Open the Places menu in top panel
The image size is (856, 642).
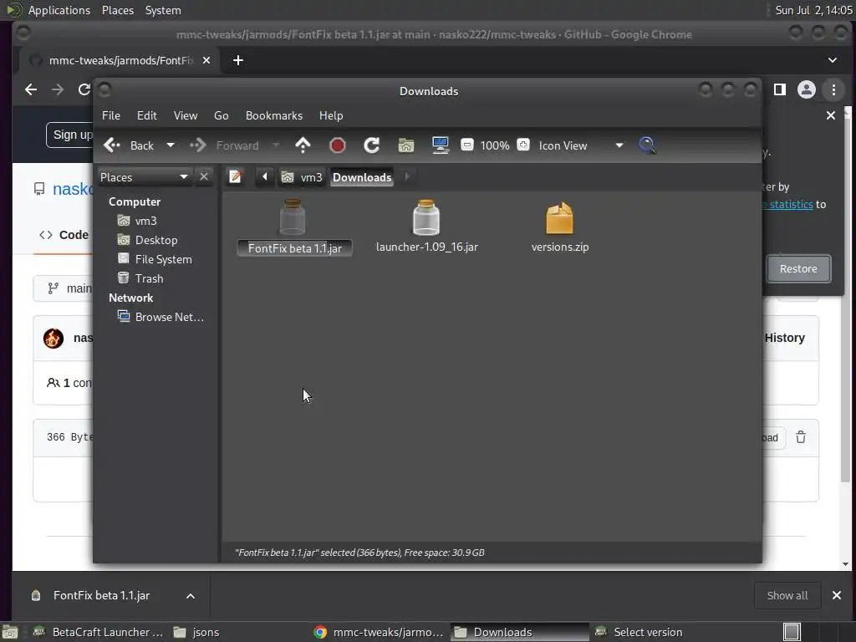(118, 10)
